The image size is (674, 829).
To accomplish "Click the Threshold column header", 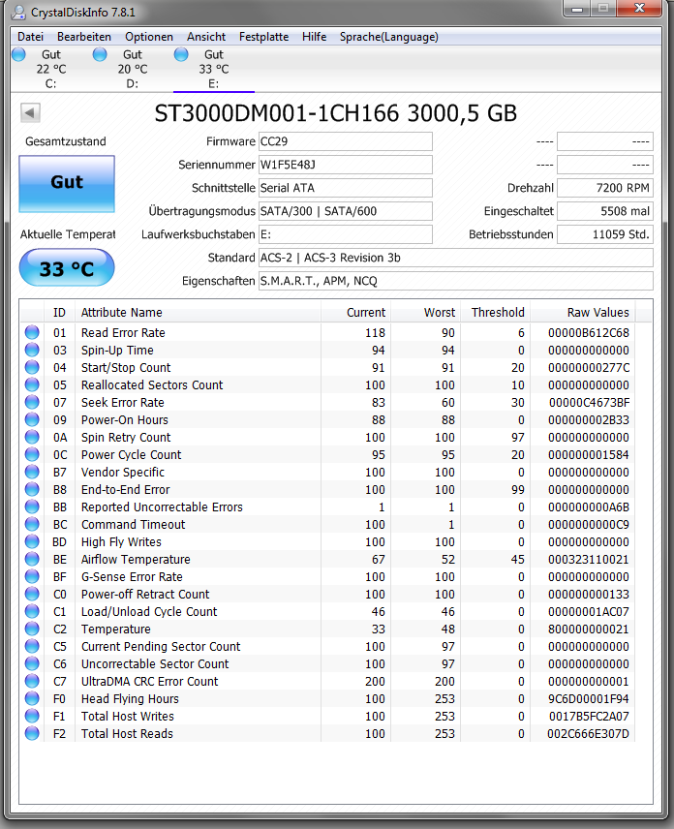I will click(x=495, y=313).
